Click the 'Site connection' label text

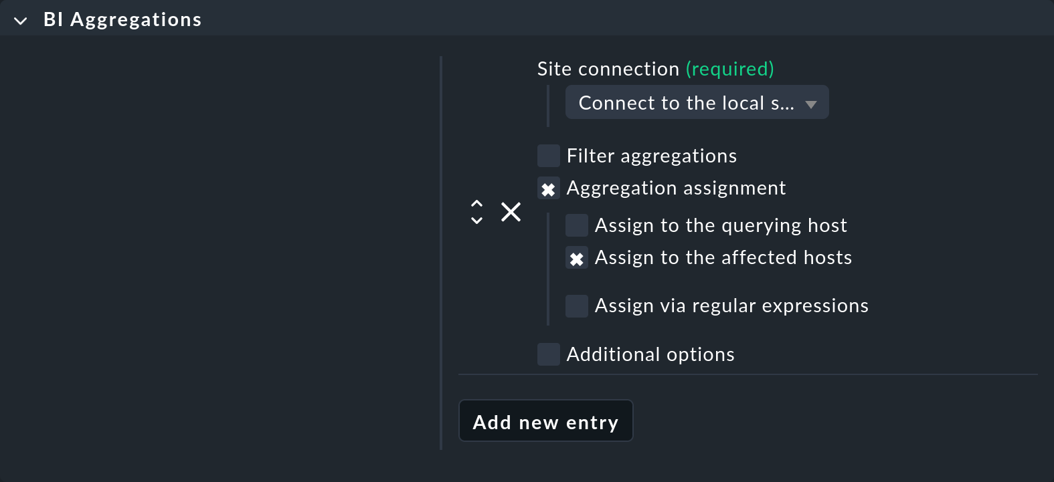pyautogui.click(x=608, y=69)
